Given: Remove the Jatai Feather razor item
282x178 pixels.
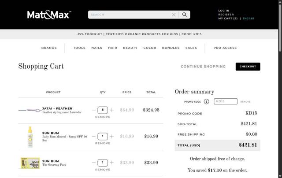Looking at the screenshot, I should click(x=103, y=117).
